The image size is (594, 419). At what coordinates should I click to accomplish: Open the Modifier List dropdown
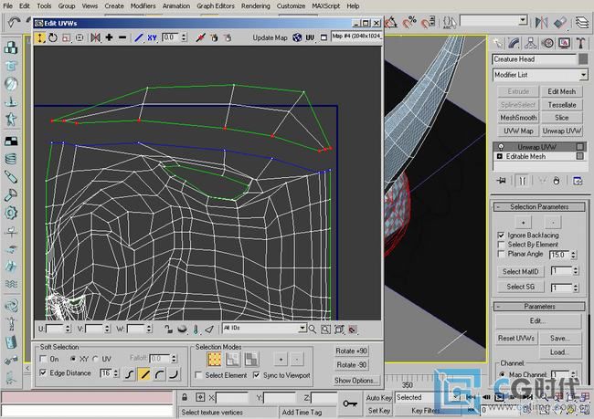540,75
